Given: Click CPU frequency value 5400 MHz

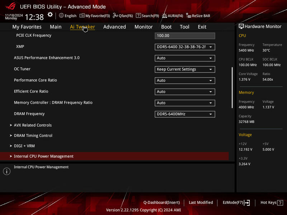Looking at the screenshot, I should pos(246,51).
